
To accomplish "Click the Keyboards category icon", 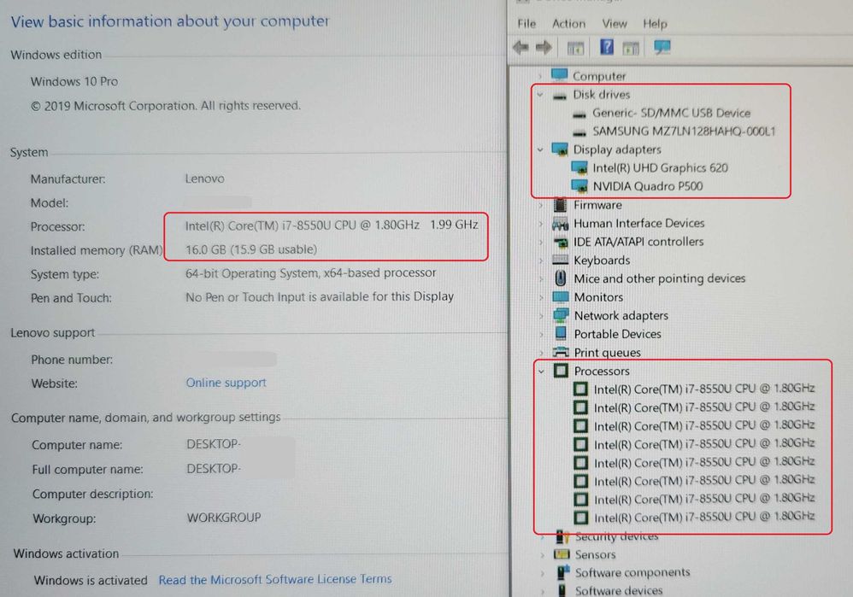I will tap(561, 260).
